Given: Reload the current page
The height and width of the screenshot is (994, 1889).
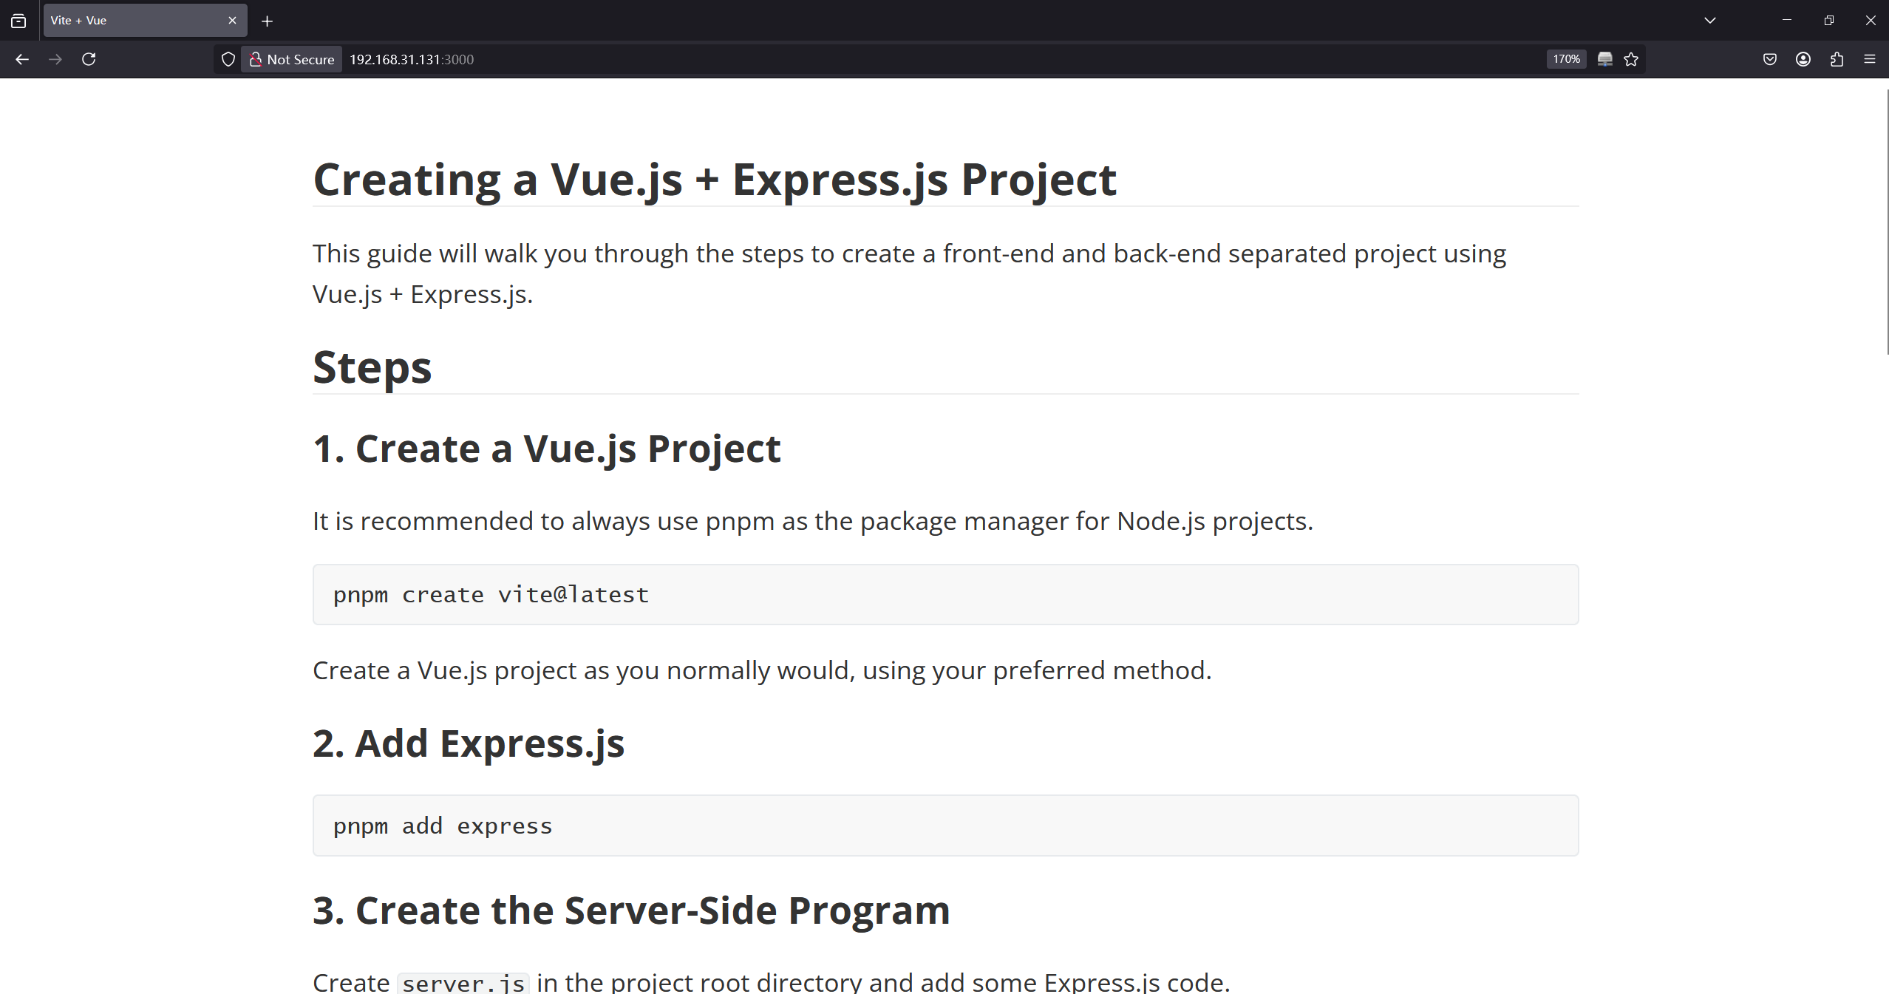Looking at the screenshot, I should tap(89, 59).
